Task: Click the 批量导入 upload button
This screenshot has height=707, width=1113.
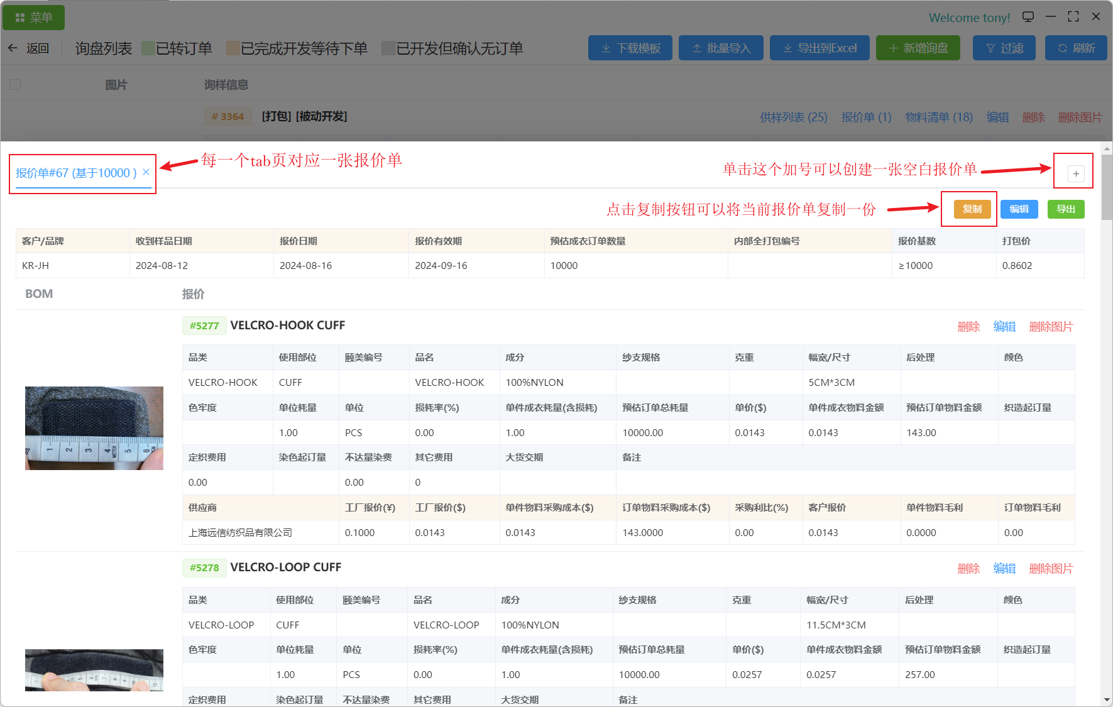Action: point(721,48)
